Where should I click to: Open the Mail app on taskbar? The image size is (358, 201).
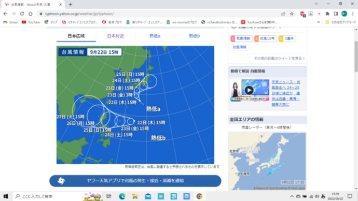point(148,196)
